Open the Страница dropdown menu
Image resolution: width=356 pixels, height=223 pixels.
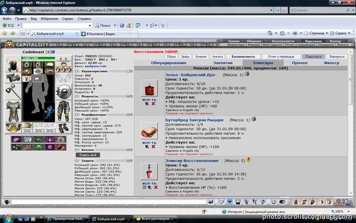[317, 33]
